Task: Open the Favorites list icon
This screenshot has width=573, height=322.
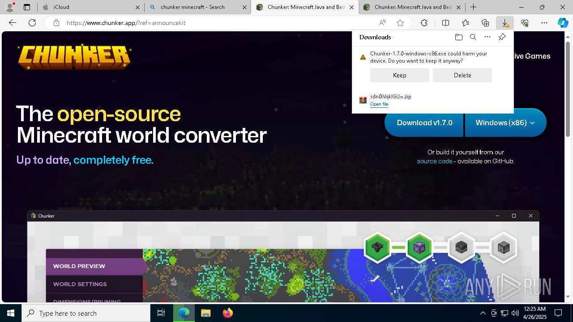Action: 466,23
